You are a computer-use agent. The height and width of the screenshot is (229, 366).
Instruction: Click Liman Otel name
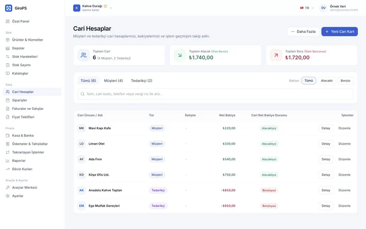[x=97, y=144]
